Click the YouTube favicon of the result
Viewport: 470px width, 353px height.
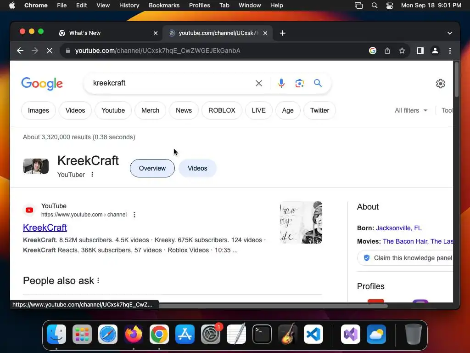tap(29, 210)
